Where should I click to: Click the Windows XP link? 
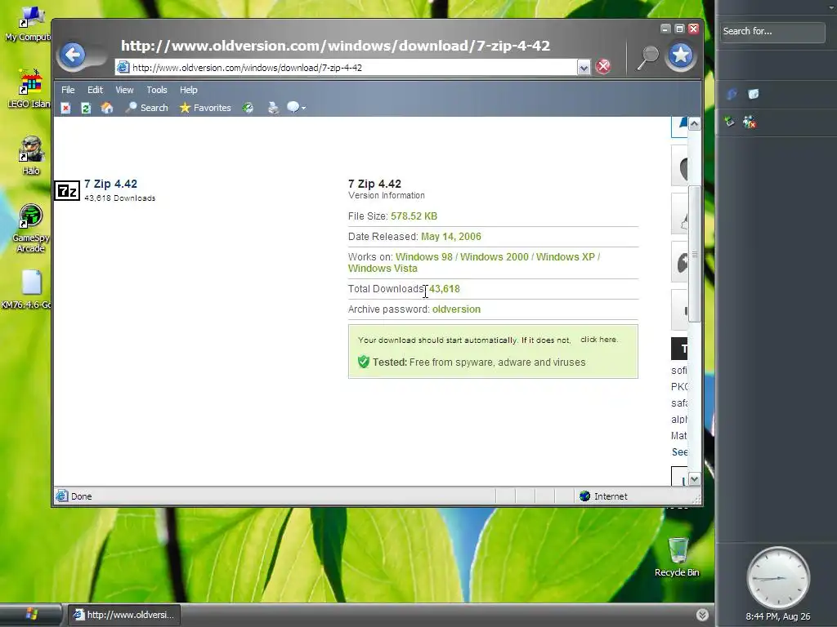(x=566, y=257)
